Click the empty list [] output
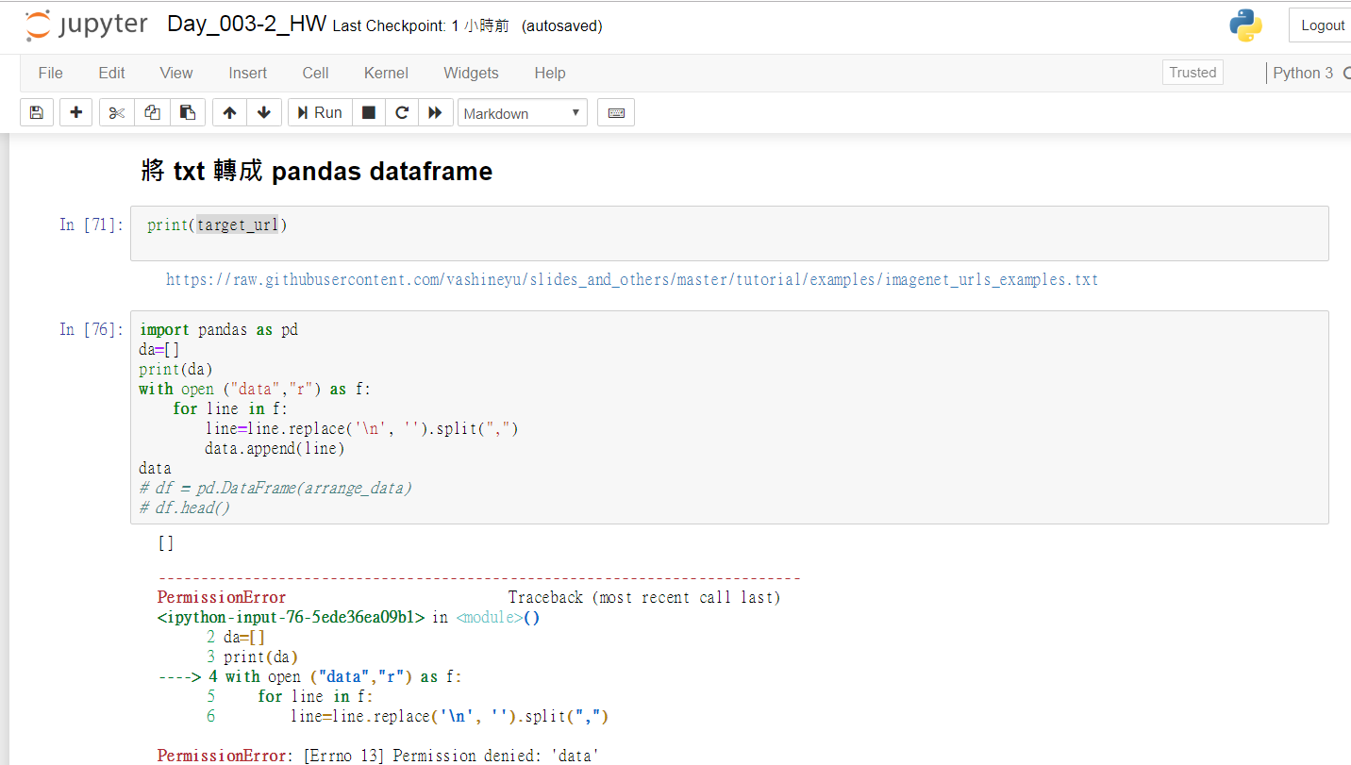The width and height of the screenshot is (1351, 765). point(166,543)
